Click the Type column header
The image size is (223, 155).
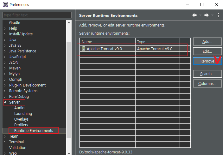pyautogui.click(x=157, y=42)
